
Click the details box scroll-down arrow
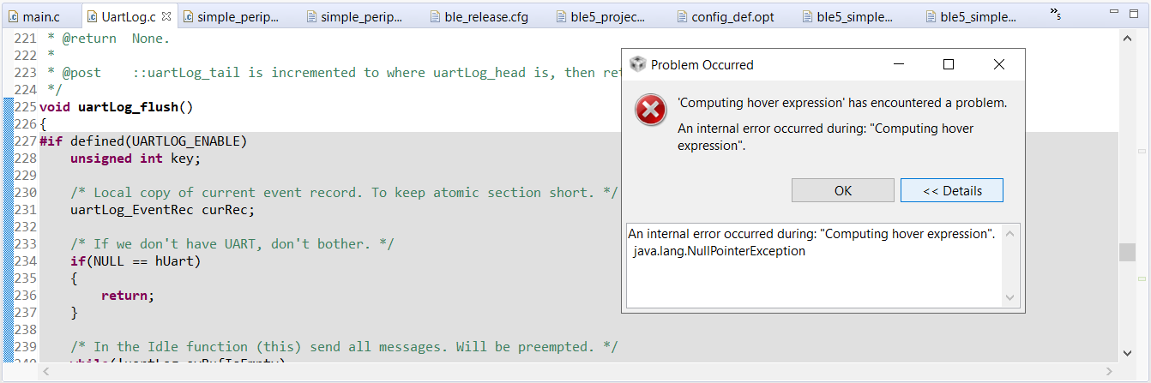[1011, 297]
